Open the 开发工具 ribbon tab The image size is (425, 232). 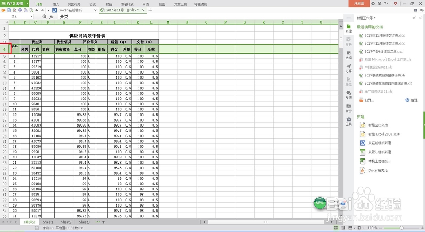181,4
